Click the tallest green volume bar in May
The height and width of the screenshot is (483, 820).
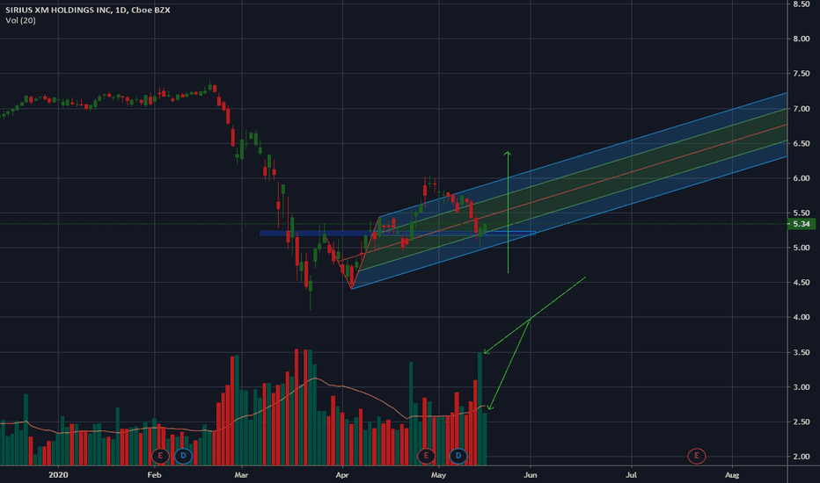click(480, 408)
